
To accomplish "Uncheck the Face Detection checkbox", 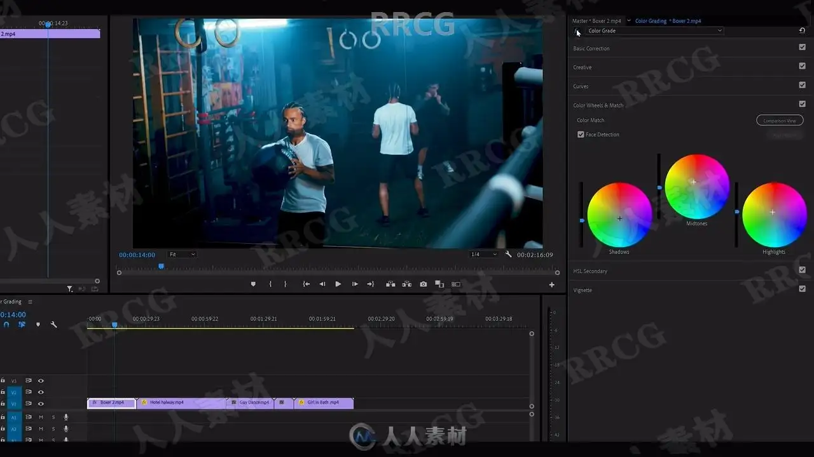I will pos(581,135).
